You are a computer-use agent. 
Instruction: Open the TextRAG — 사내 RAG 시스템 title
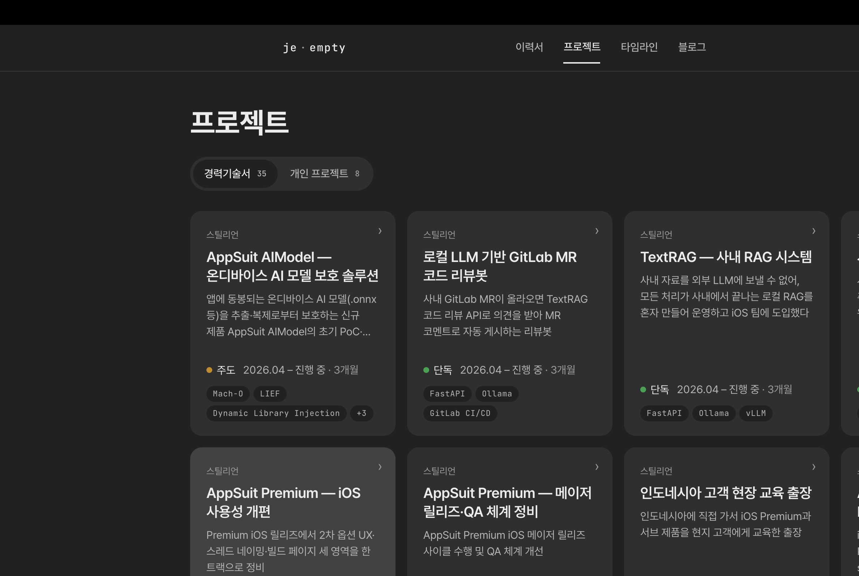pyautogui.click(x=726, y=257)
